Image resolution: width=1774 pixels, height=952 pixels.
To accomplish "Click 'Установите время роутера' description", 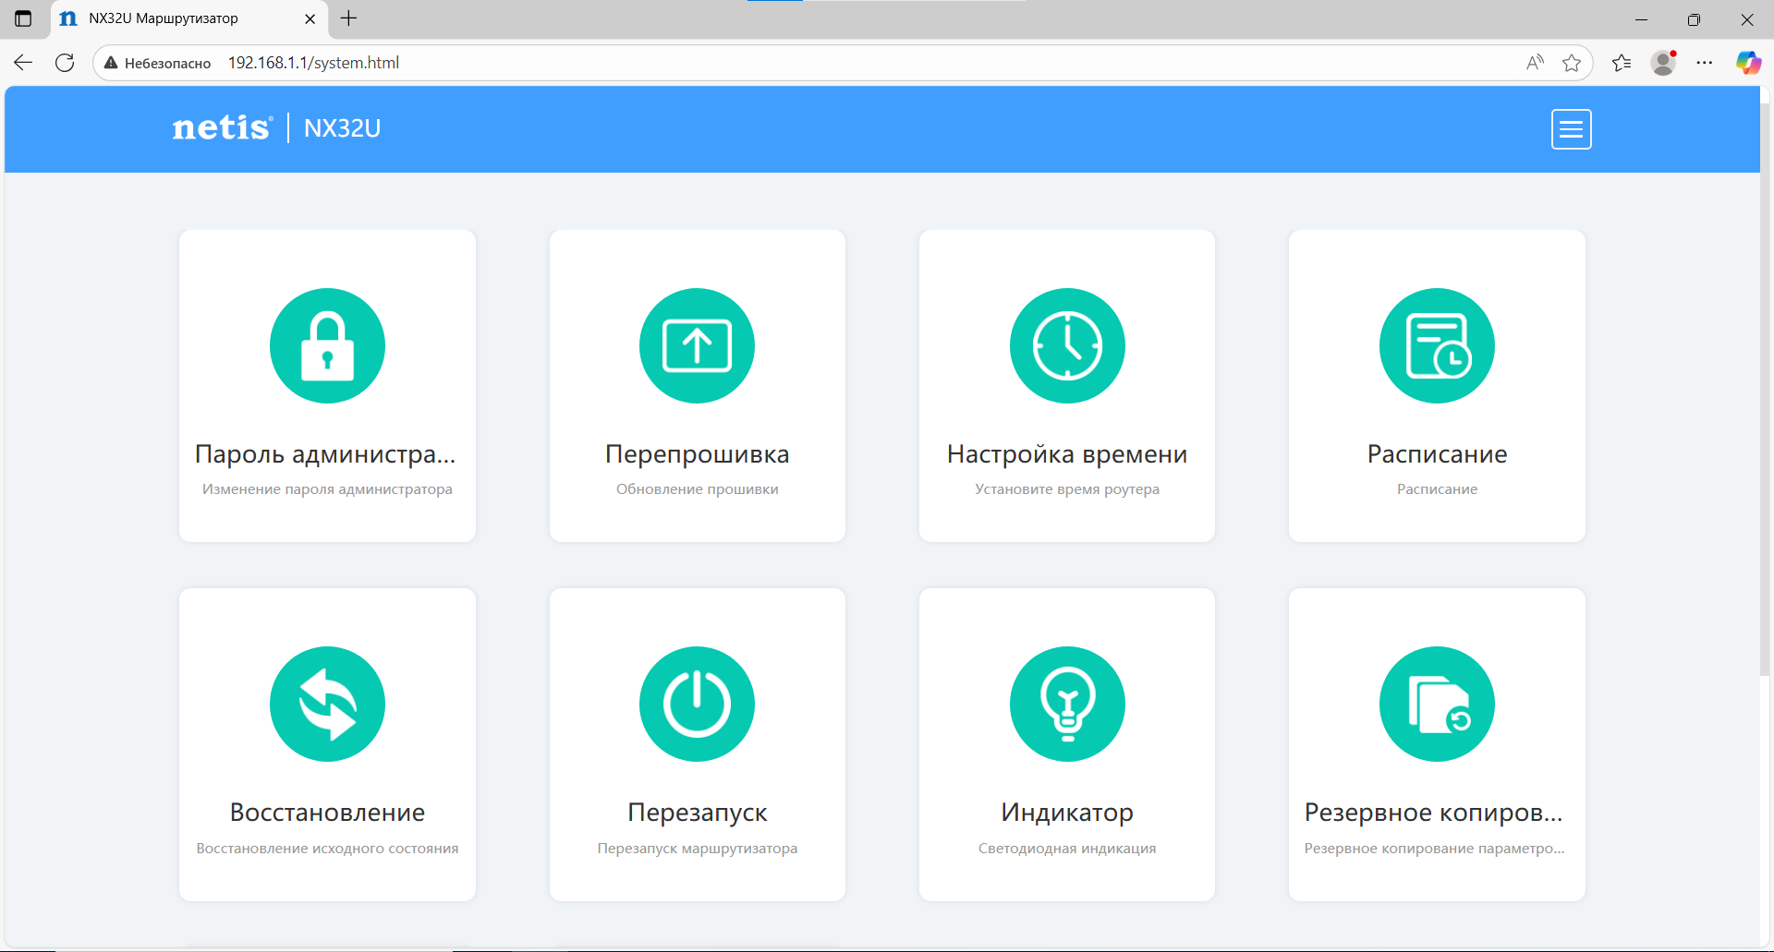I will (x=1067, y=489).
